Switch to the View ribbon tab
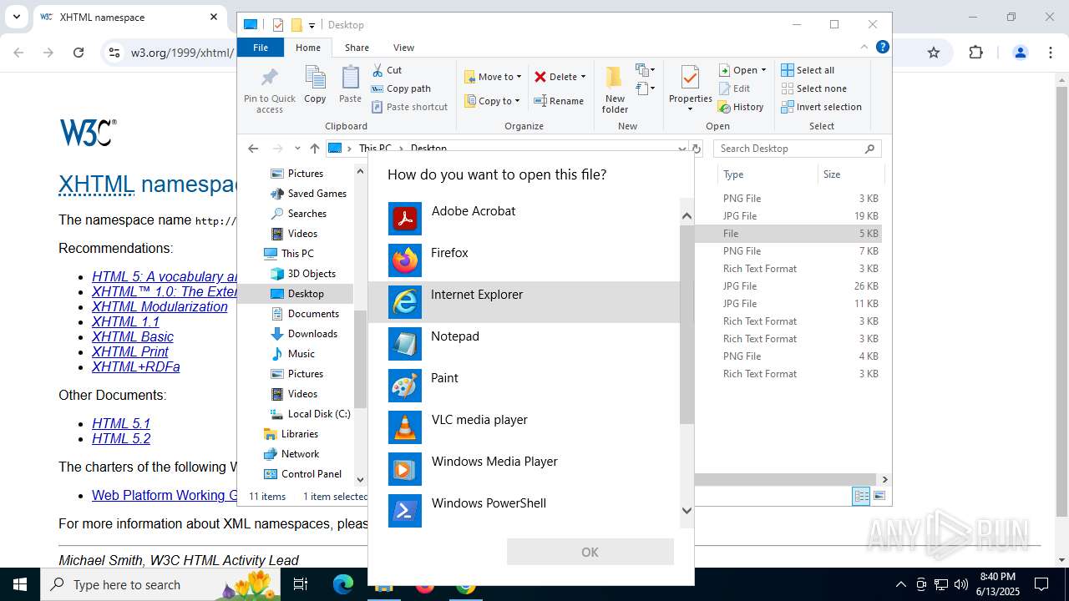The width and height of the screenshot is (1069, 601). [x=403, y=48]
